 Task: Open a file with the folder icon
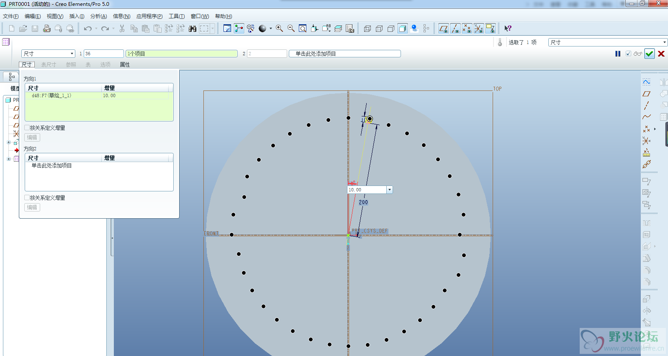23,28
